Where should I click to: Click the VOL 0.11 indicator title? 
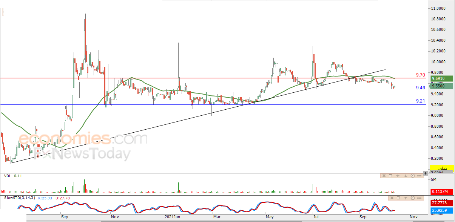coord(13,176)
